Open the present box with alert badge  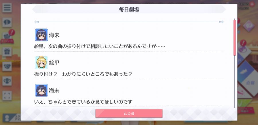7,37
